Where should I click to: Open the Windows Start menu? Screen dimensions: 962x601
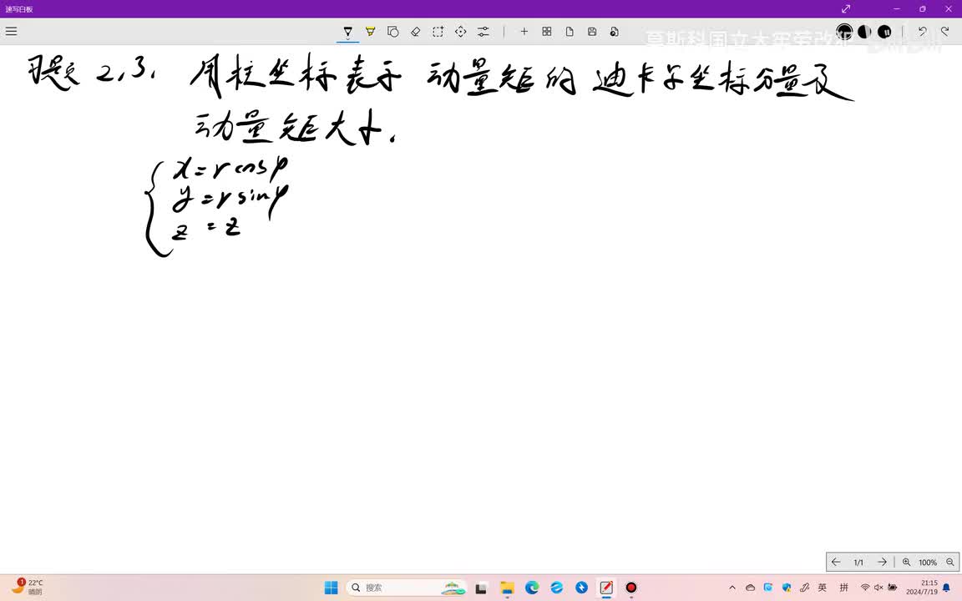pyautogui.click(x=332, y=588)
